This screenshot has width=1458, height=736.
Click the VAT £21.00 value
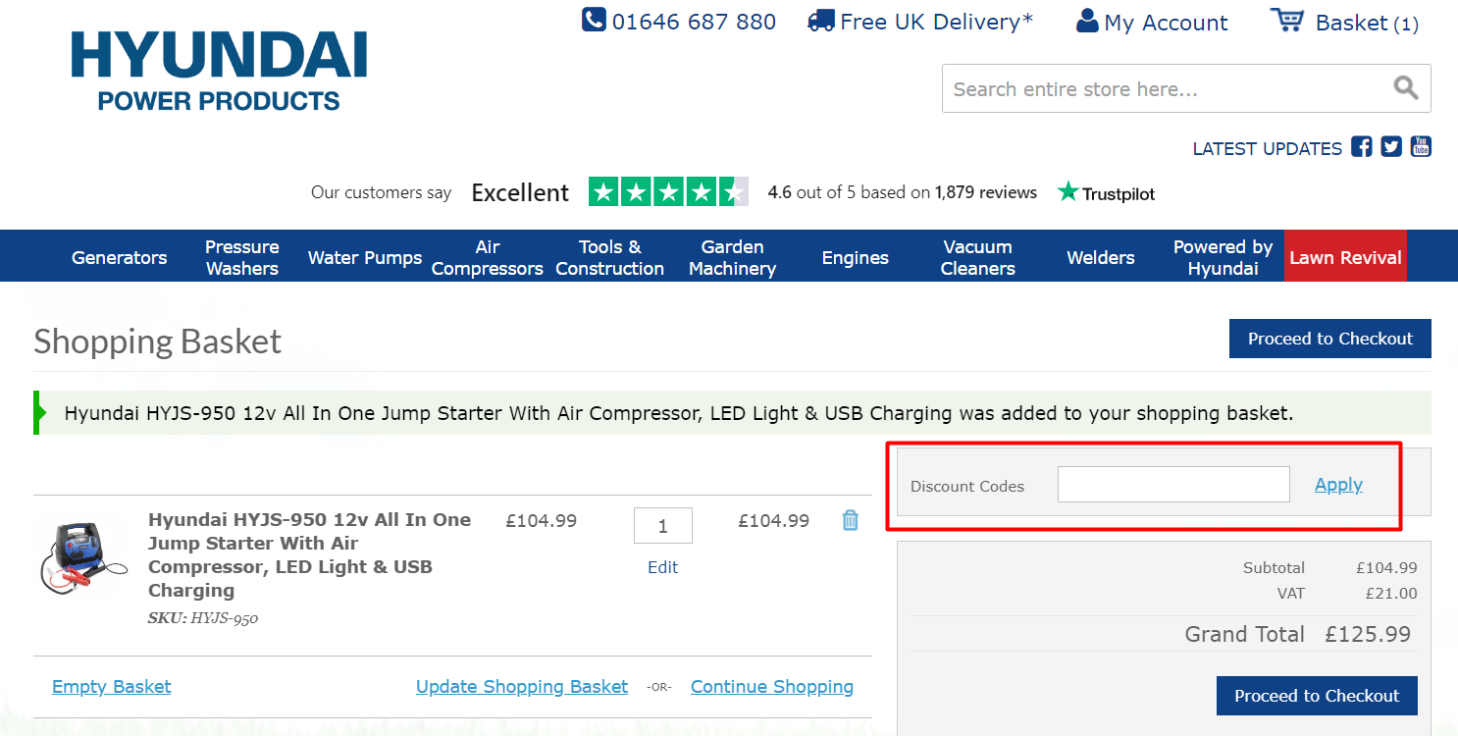[x=1391, y=593]
